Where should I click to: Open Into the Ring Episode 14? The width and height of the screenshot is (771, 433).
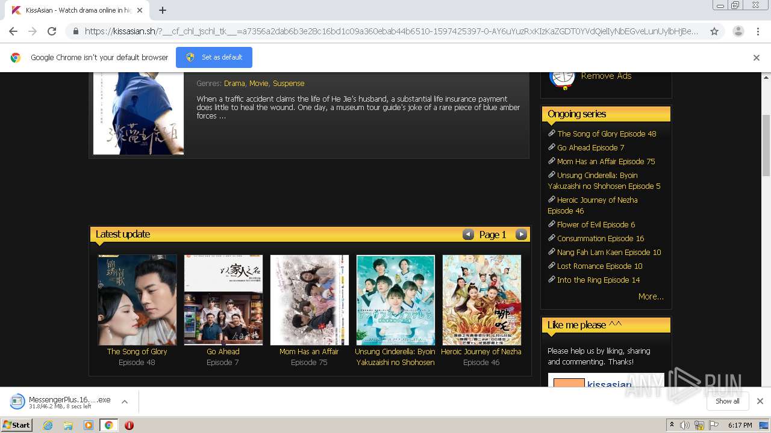(598, 280)
